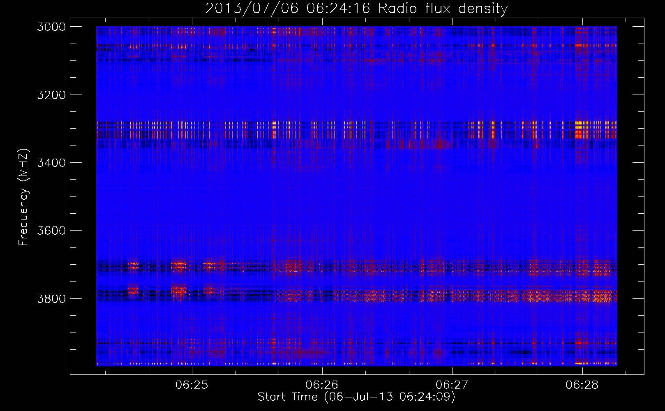
Task: Click the 06:26 time tick label
Action: [322, 385]
